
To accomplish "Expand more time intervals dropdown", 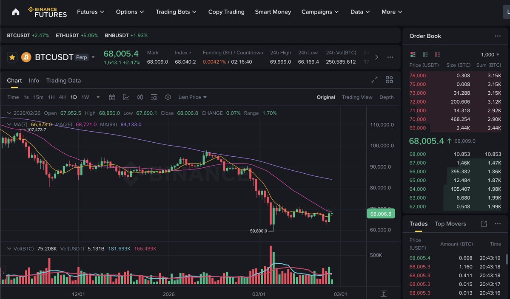I will click(98, 97).
